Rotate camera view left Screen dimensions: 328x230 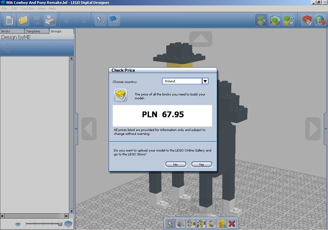(x=89, y=128)
